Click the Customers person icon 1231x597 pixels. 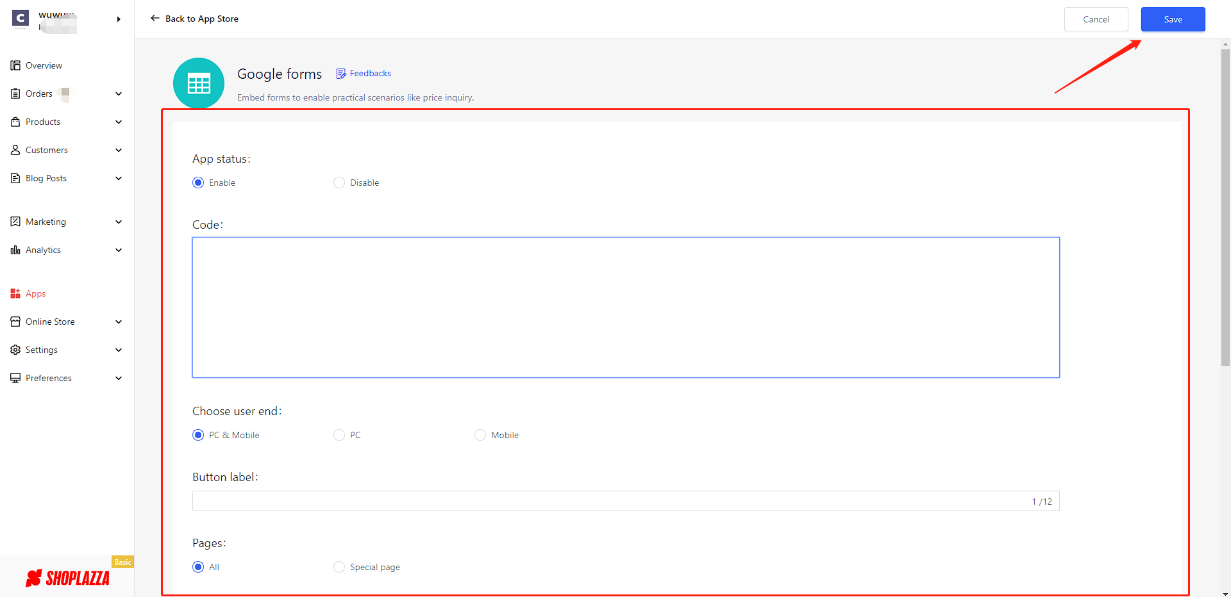coord(15,150)
